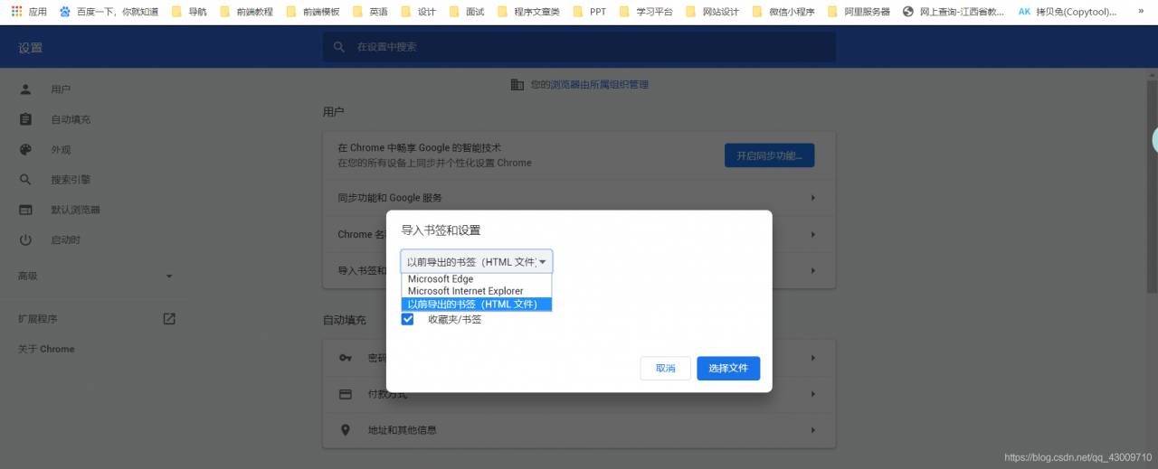Select 以前导出的书签 (HTML 文件) option
This screenshot has height=469, width=1158.
point(477,304)
